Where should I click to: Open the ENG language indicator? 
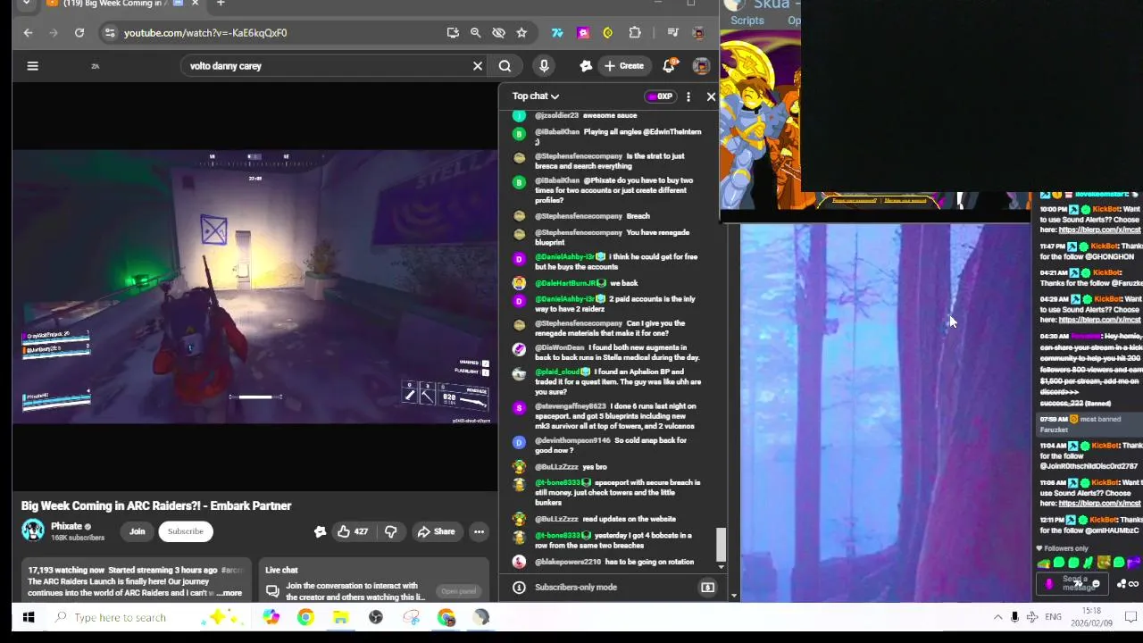1054,617
